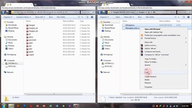Choose Add to "x64.rar"
Image resolution: width=192 pixels, height=108 pixels.
tap(164, 49)
